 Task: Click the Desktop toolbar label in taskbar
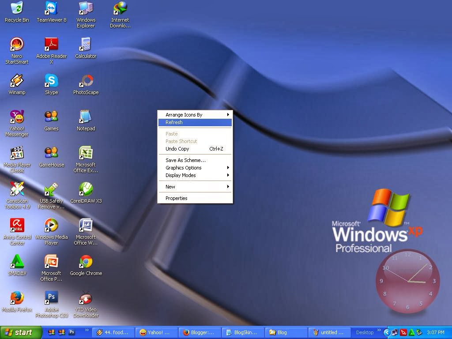click(x=365, y=332)
